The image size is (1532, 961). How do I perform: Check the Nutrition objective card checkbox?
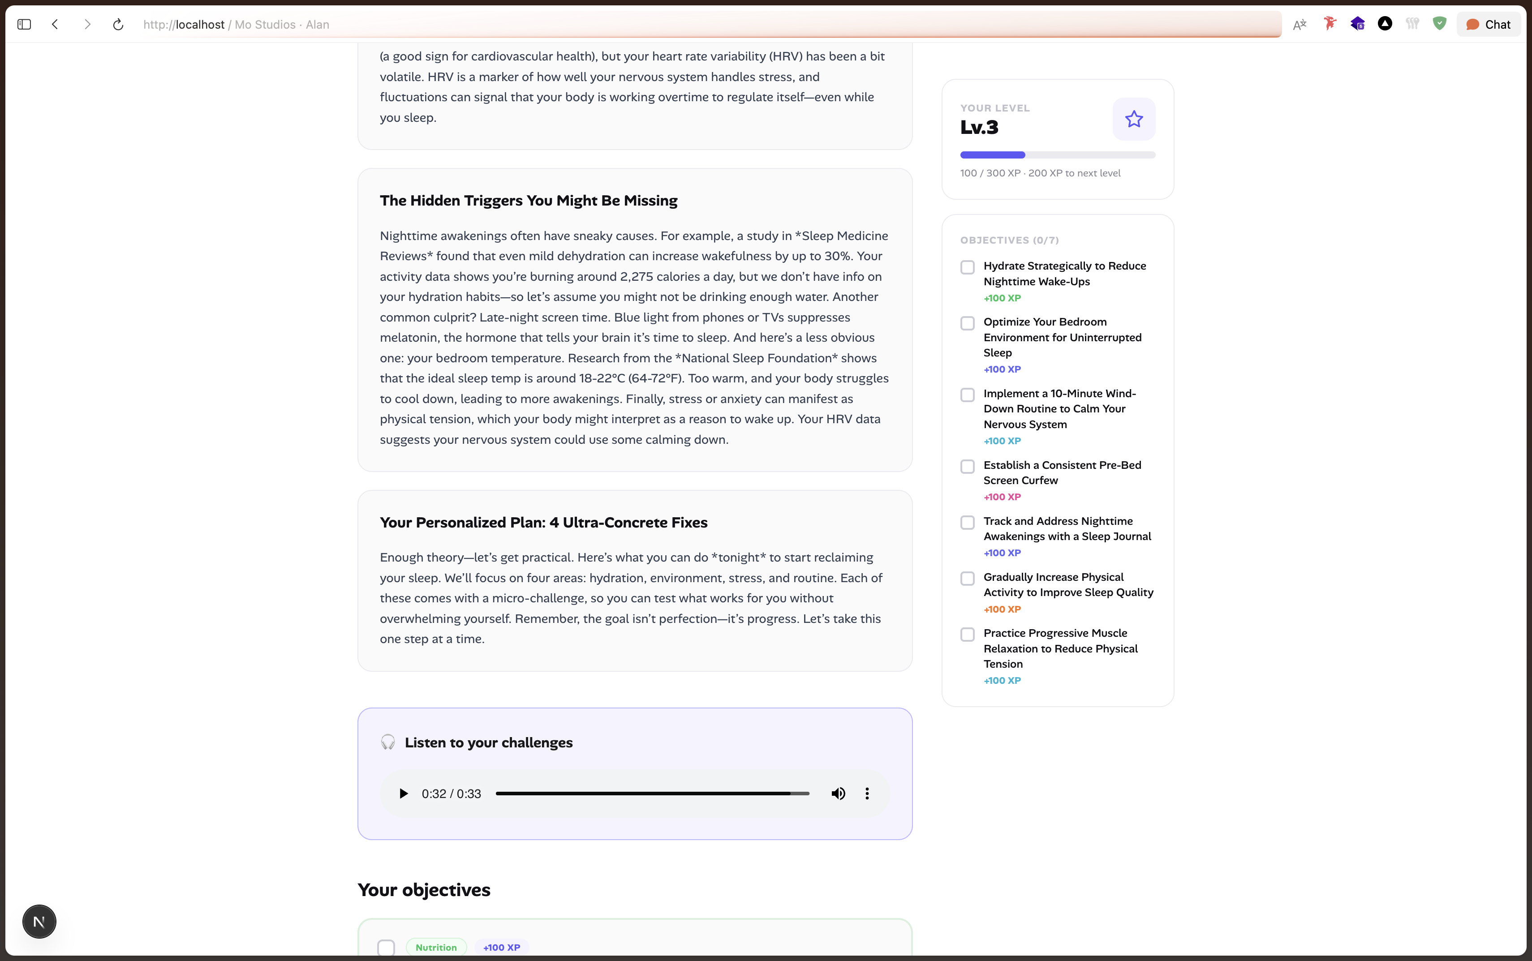(x=386, y=947)
